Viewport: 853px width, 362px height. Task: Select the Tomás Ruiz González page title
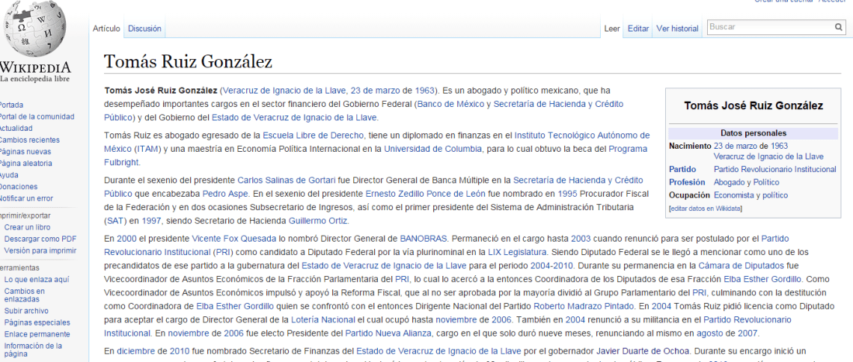coord(188,62)
